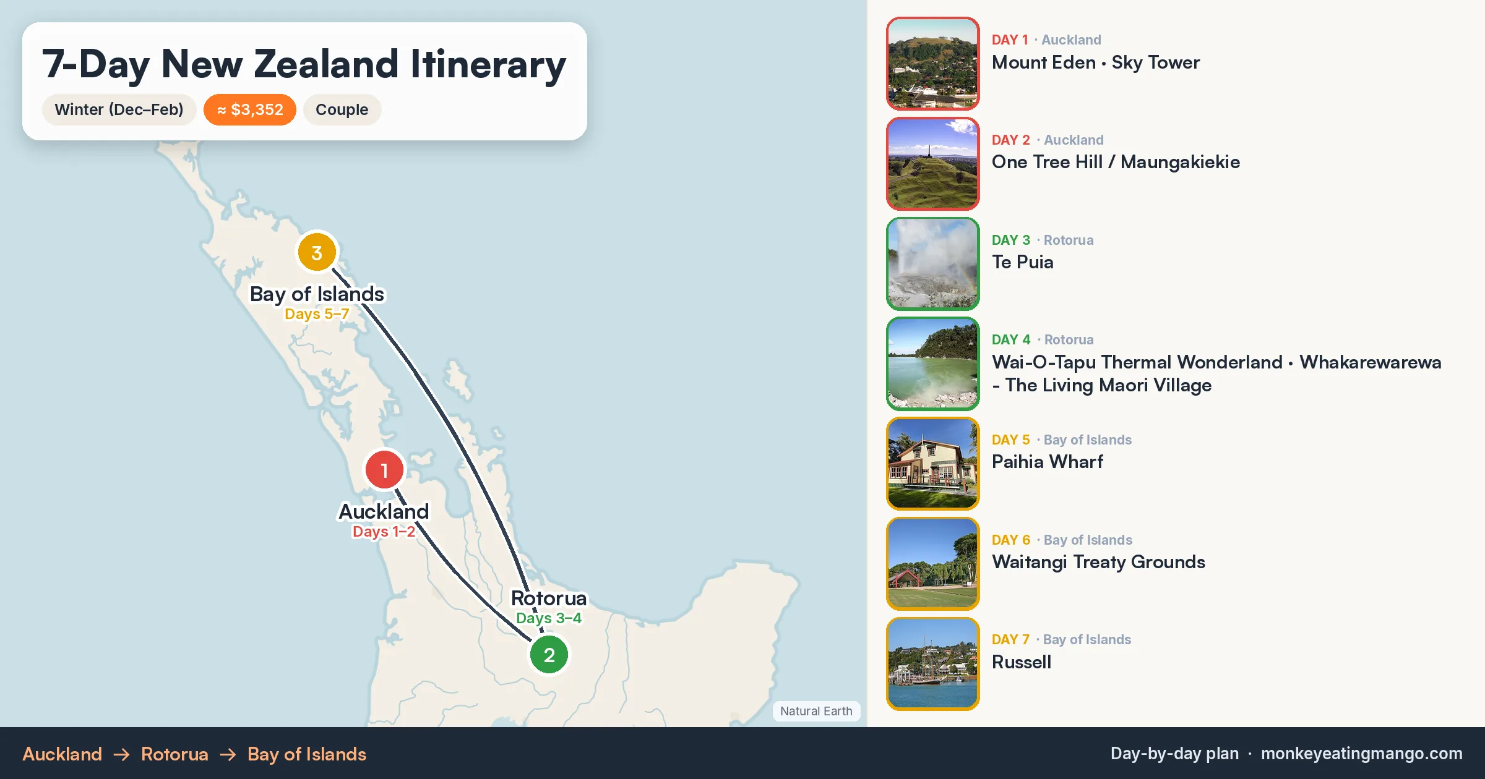Click the Days 5–7 label on map
The height and width of the screenshot is (779, 1485).
pyautogui.click(x=317, y=314)
